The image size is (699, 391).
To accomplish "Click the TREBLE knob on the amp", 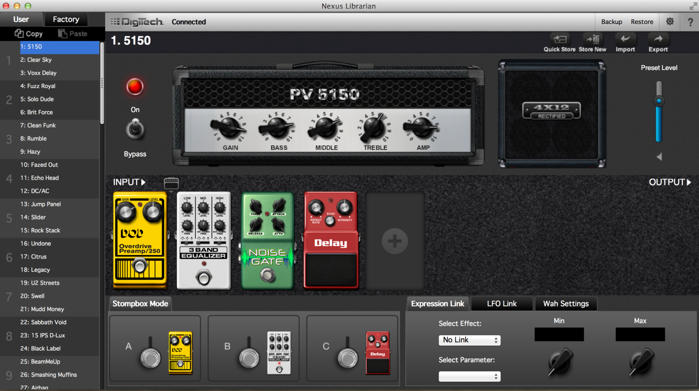I will (374, 128).
